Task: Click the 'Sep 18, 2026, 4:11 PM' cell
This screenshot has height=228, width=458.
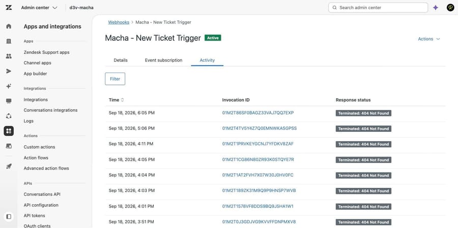Action: 131,144
